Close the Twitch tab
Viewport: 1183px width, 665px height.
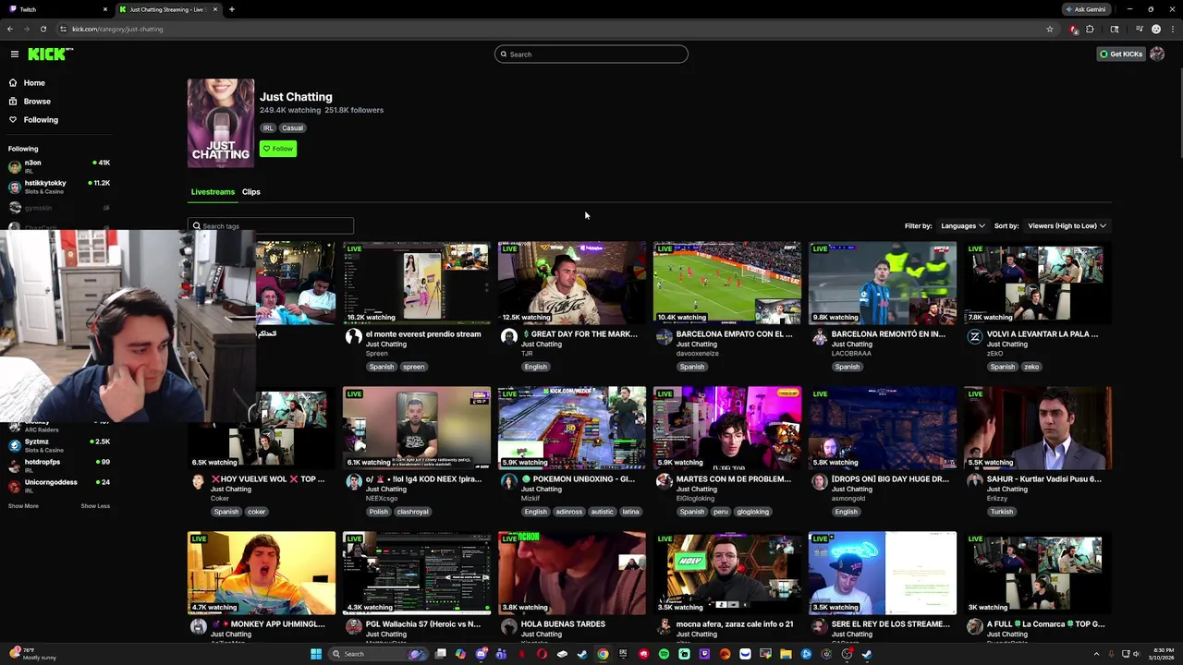click(105, 9)
